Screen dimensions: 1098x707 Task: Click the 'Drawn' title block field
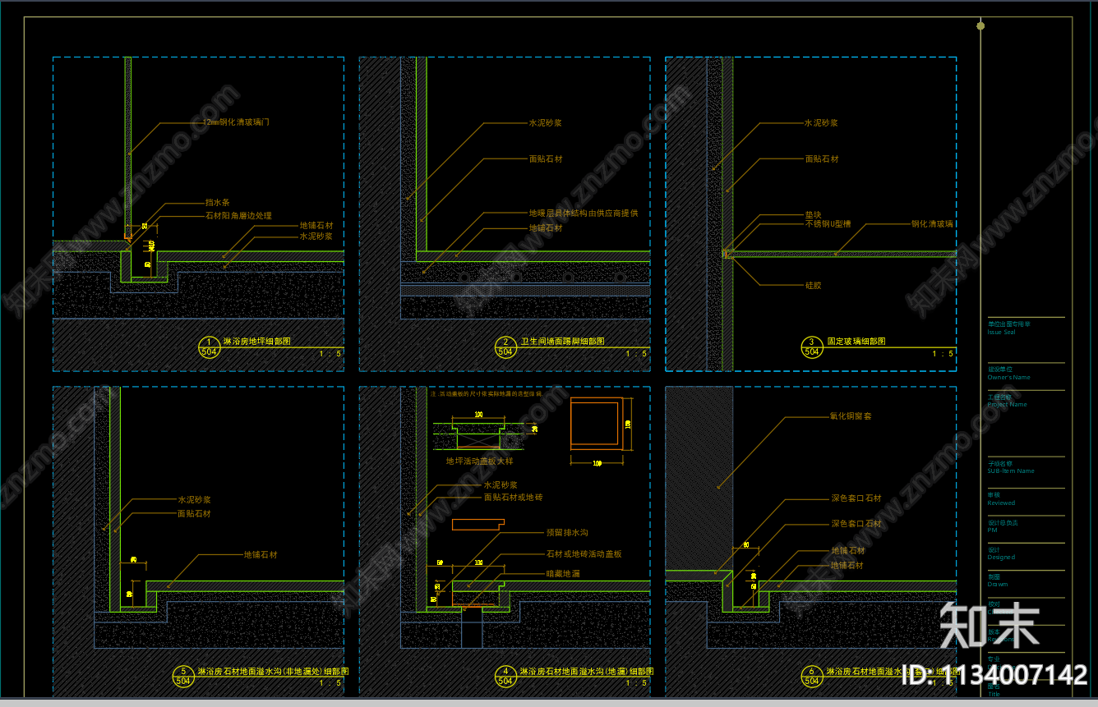998,585
